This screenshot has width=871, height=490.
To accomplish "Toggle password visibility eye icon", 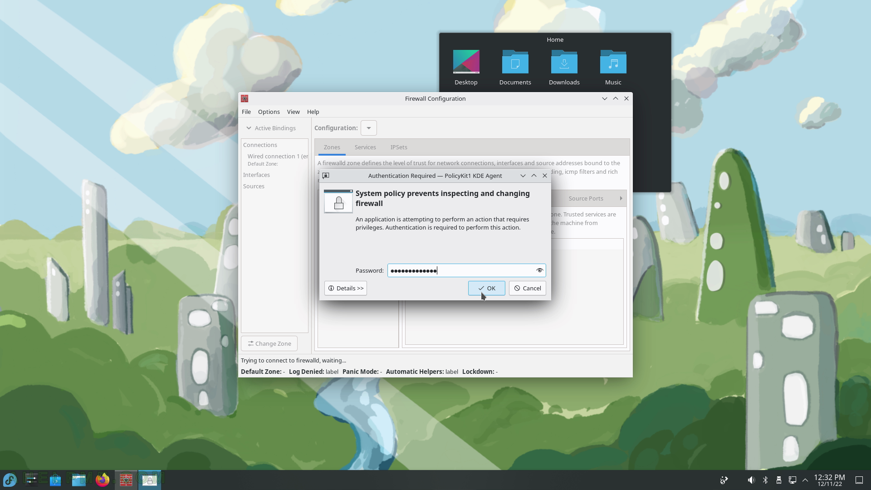I will (x=539, y=270).
